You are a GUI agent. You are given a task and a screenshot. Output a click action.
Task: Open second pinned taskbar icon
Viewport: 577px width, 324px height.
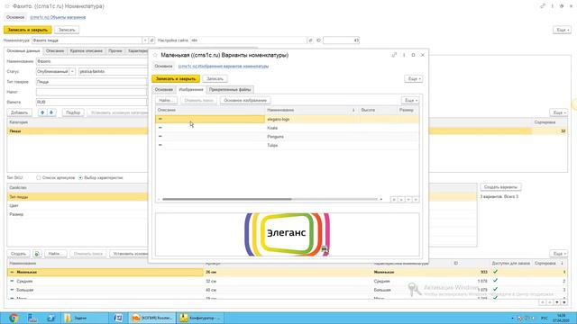point(32,318)
